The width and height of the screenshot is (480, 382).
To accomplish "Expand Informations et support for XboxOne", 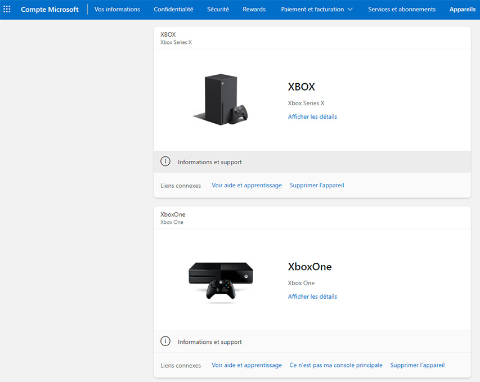I will click(210, 342).
